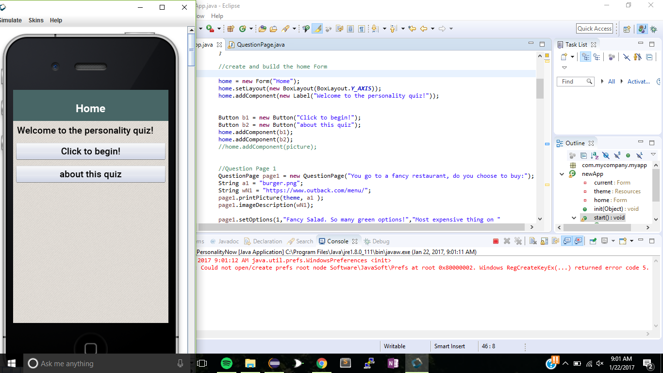Switch to the QuestionPage.java editor tab
The width and height of the screenshot is (663, 373).
point(260,45)
